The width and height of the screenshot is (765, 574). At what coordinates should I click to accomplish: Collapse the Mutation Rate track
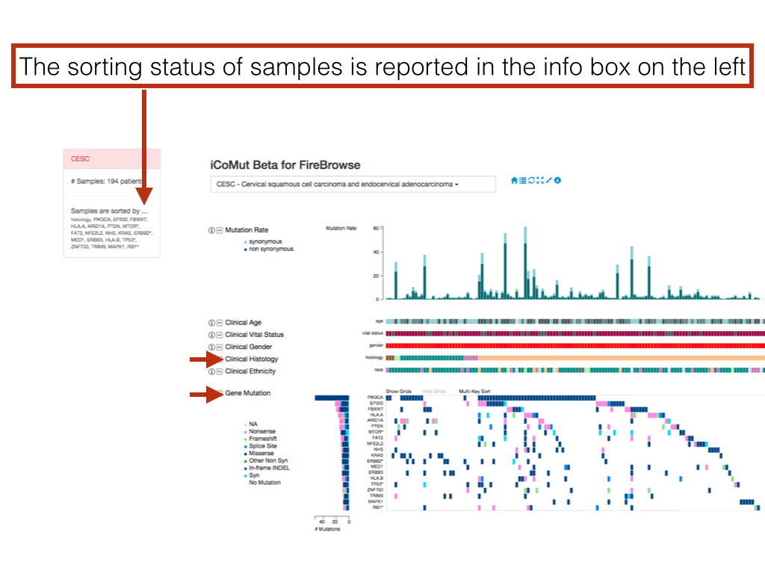tap(219, 230)
